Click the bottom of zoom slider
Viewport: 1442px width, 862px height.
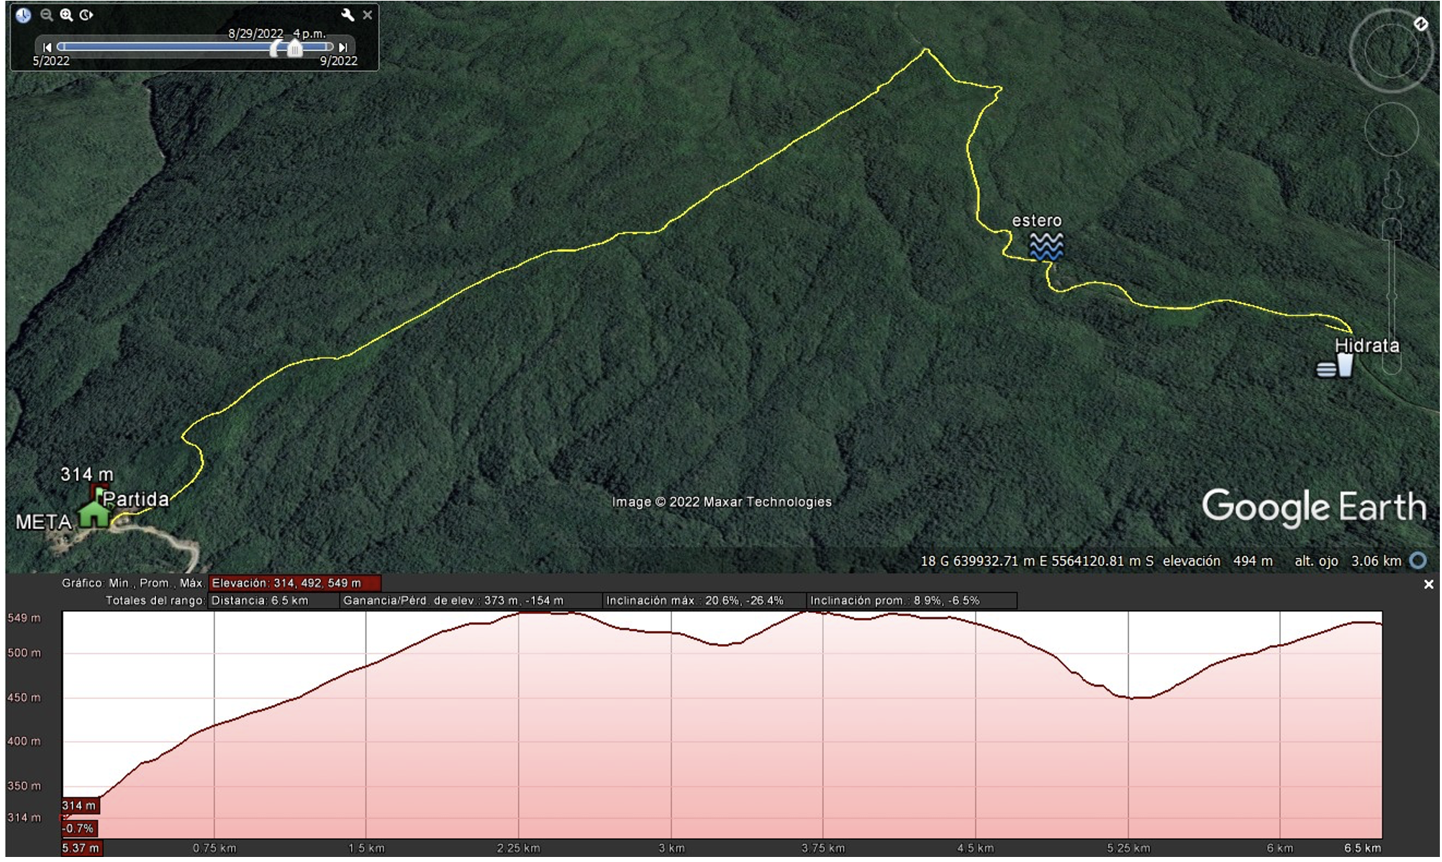tap(1392, 365)
